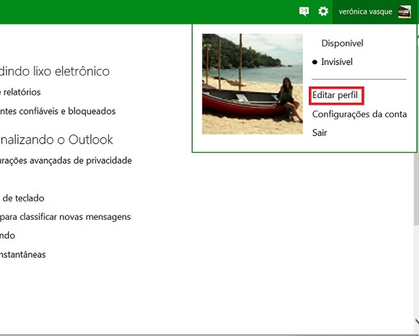Open the rule for classificar novas mensagens
The height and width of the screenshot is (336, 419).
(65, 217)
